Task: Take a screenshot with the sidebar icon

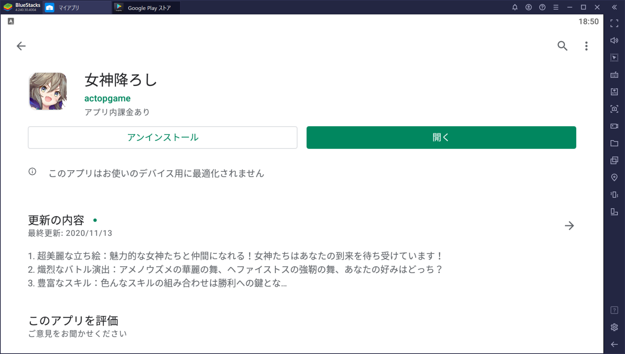Action: click(614, 109)
